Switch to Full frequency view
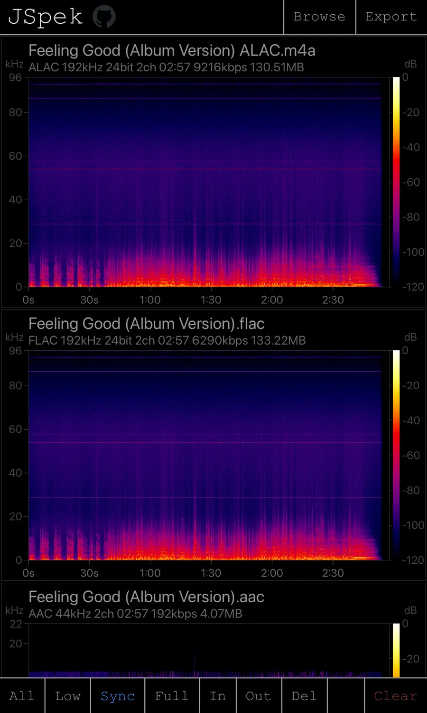The height and width of the screenshot is (713, 427). click(x=172, y=696)
